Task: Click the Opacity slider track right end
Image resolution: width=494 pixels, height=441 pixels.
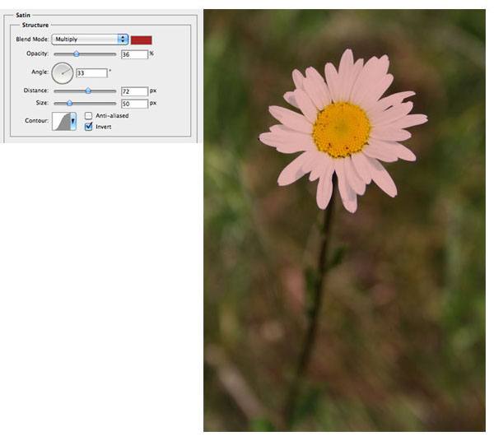Action: [114, 54]
